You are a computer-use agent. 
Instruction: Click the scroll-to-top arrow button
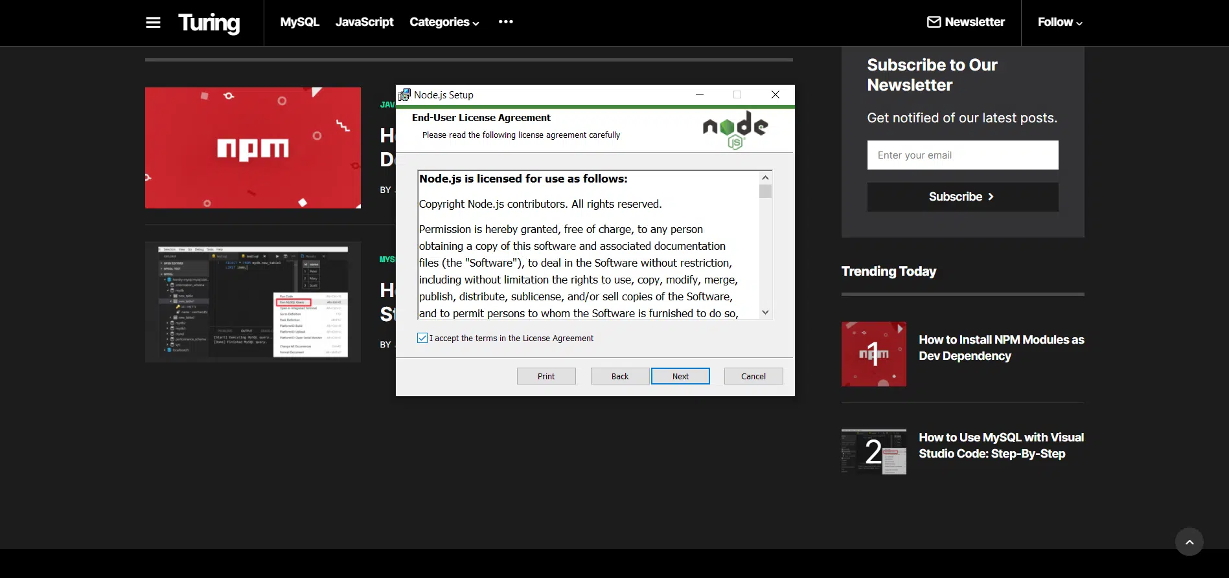1189,542
